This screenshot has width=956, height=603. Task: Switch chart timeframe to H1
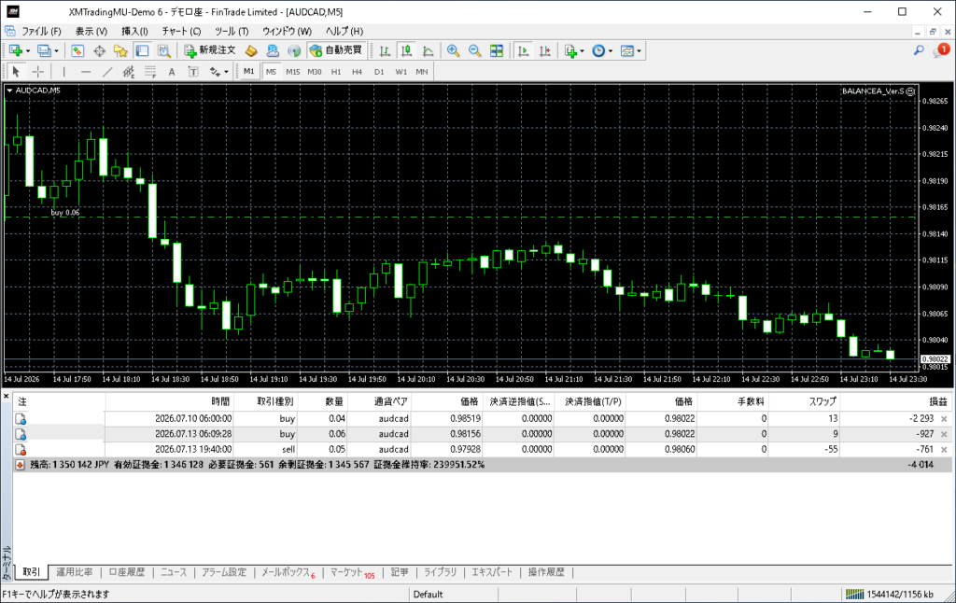(x=336, y=72)
